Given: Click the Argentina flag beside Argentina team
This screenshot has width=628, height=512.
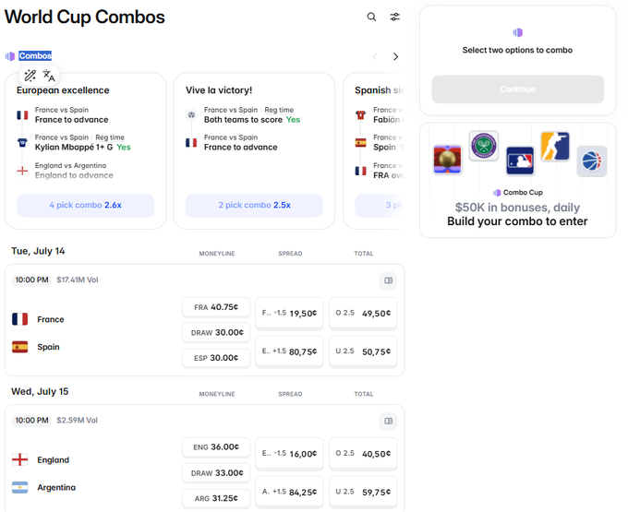Looking at the screenshot, I should (19, 487).
